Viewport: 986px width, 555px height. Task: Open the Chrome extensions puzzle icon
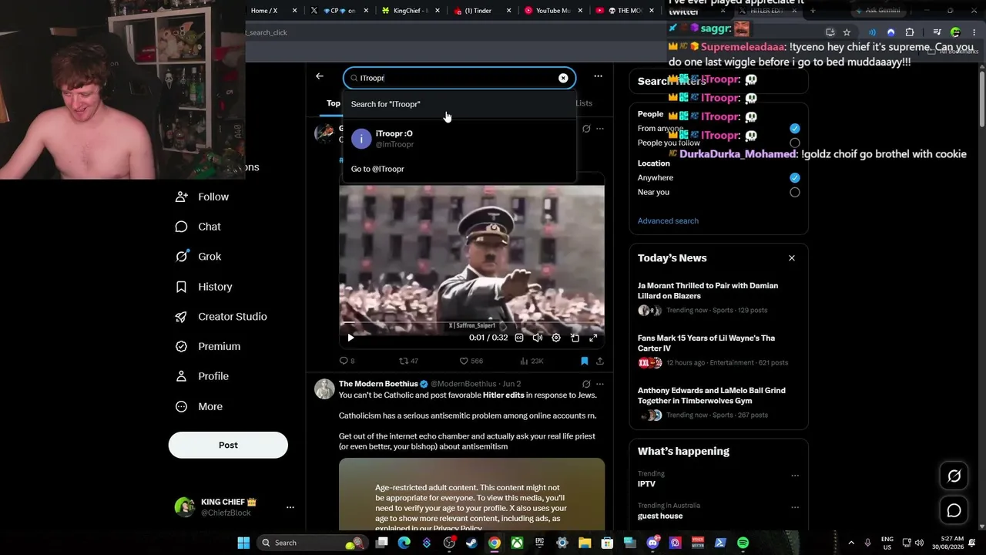click(x=910, y=32)
